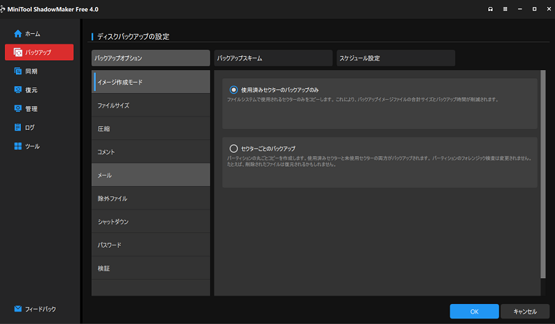Click the ログ label in sidebar
Image resolution: width=555 pixels, height=324 pixels.
[x=30, y=128]
